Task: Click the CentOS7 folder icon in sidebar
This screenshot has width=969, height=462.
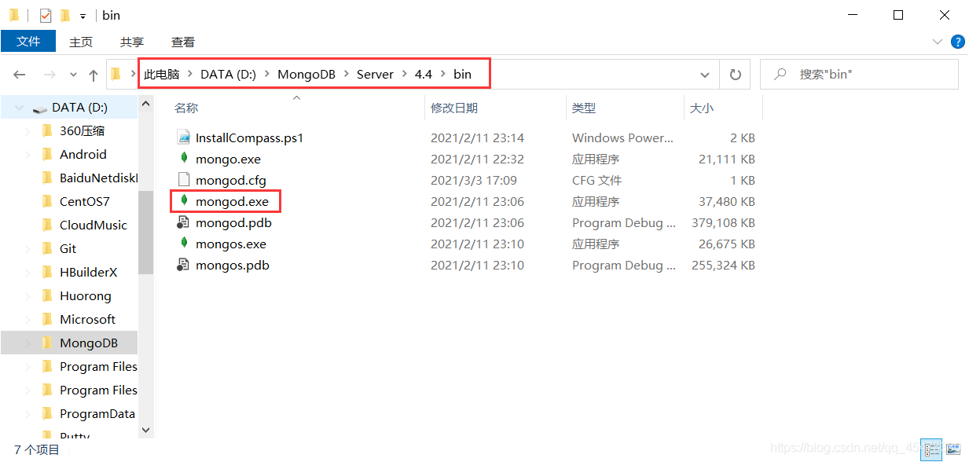Action: point(47,201)
